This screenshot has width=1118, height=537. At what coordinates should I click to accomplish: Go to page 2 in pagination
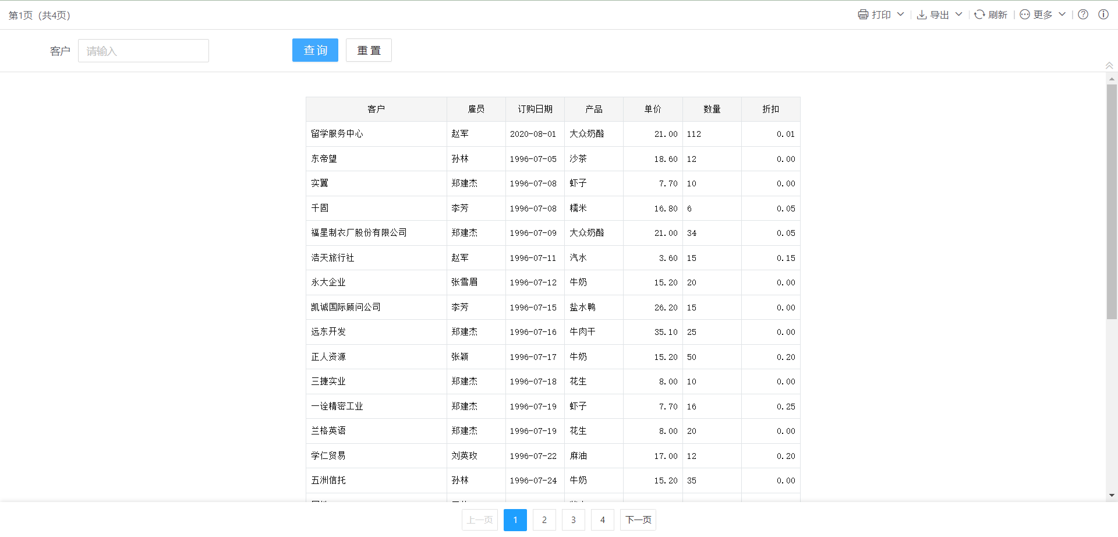coord(544,520)
